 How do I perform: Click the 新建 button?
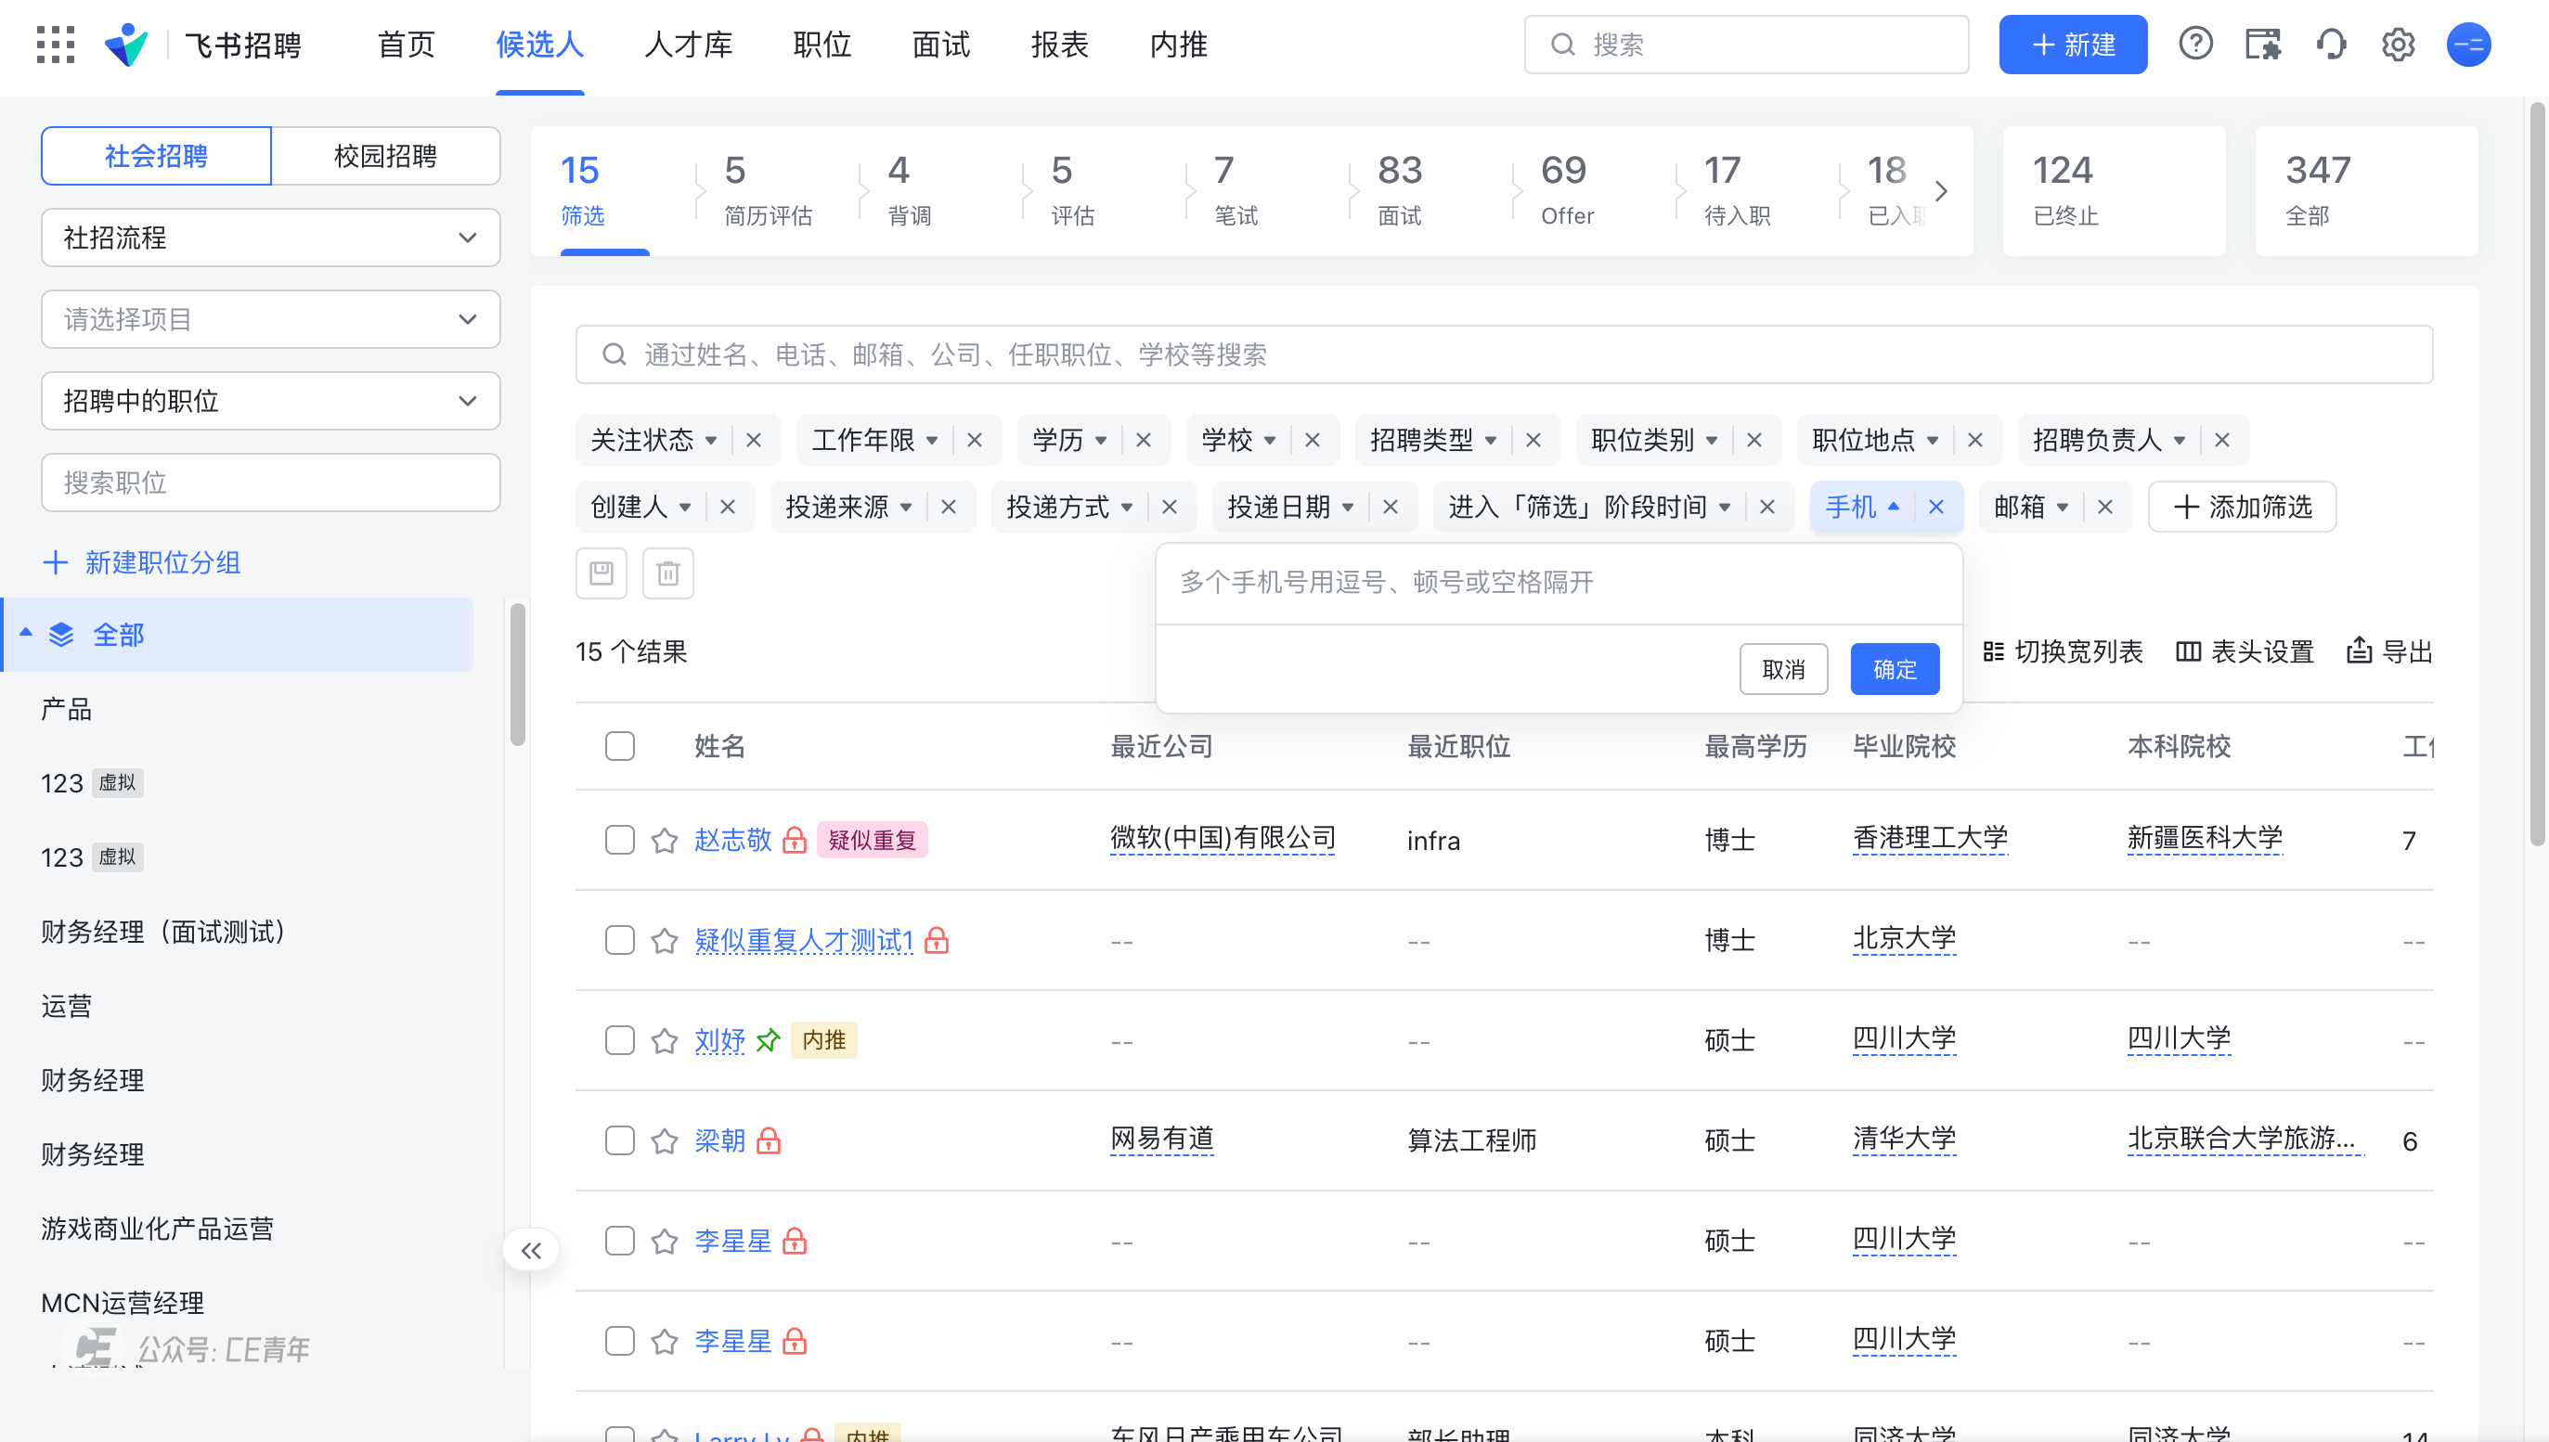(x=2073, y=45)
